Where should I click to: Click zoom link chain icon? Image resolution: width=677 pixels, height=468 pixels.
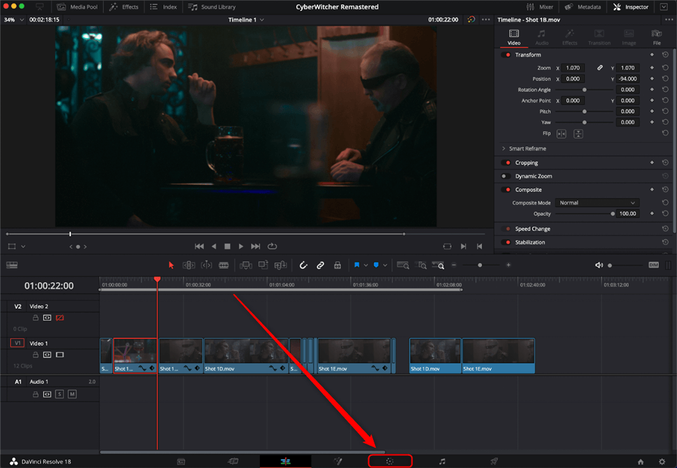(x=600, y=68)
